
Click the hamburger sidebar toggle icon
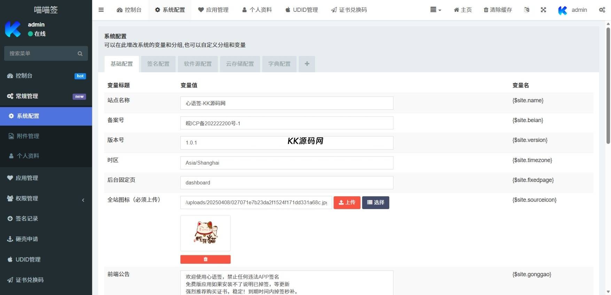tap(101, 10)
